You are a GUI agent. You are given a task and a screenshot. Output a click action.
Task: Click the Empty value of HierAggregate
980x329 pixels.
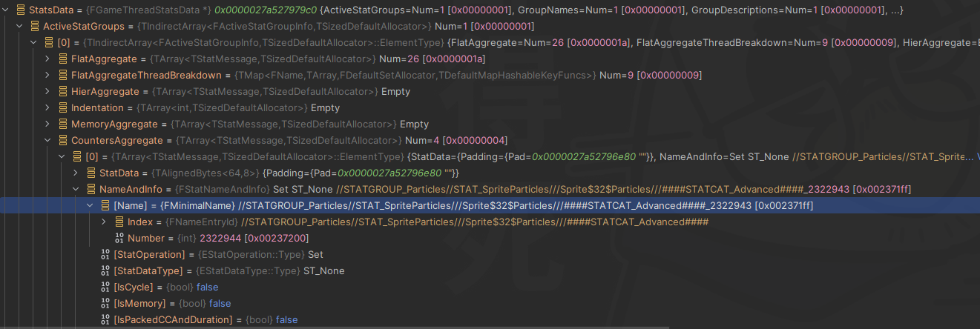395,92
